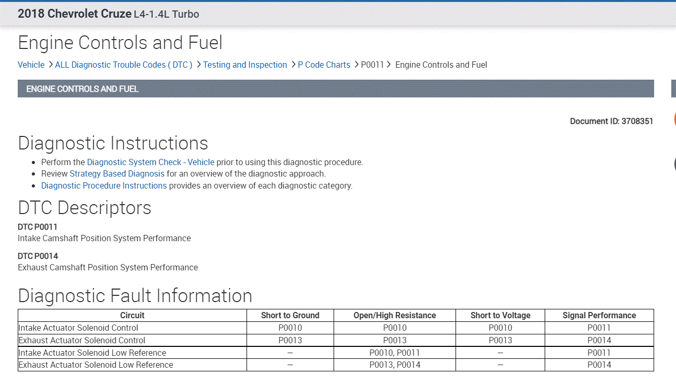Click the Signal Performance column header
676x387 pixels.
pyautogui.click(x=599, y=315)
